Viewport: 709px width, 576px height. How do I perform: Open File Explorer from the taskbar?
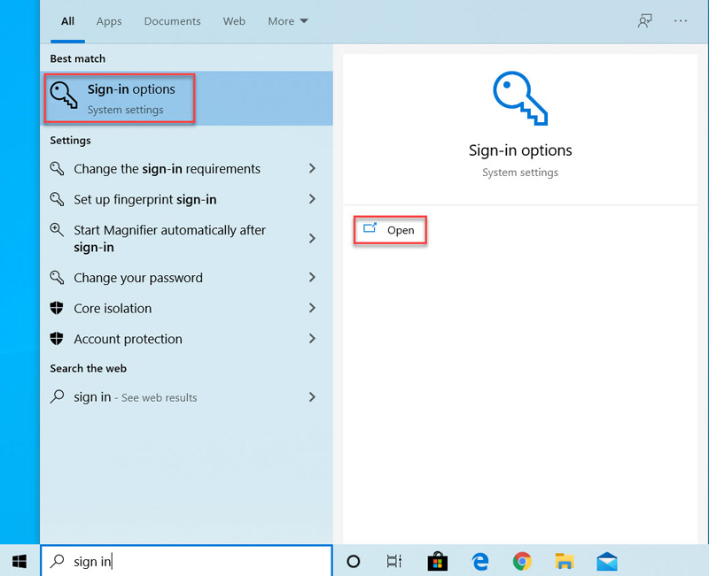tap(565, 561)
